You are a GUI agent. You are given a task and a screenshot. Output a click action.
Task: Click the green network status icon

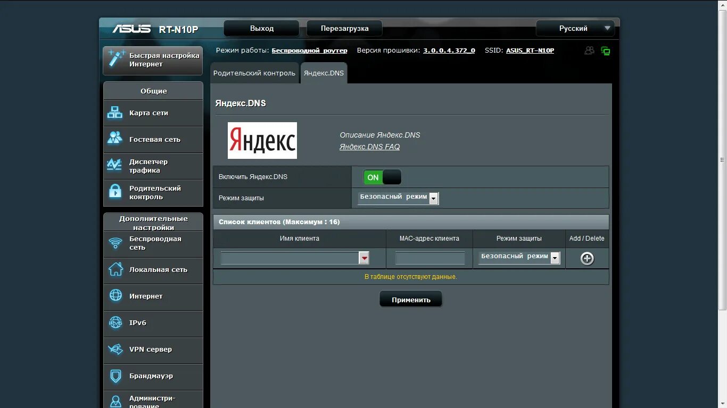coord(605,51)
